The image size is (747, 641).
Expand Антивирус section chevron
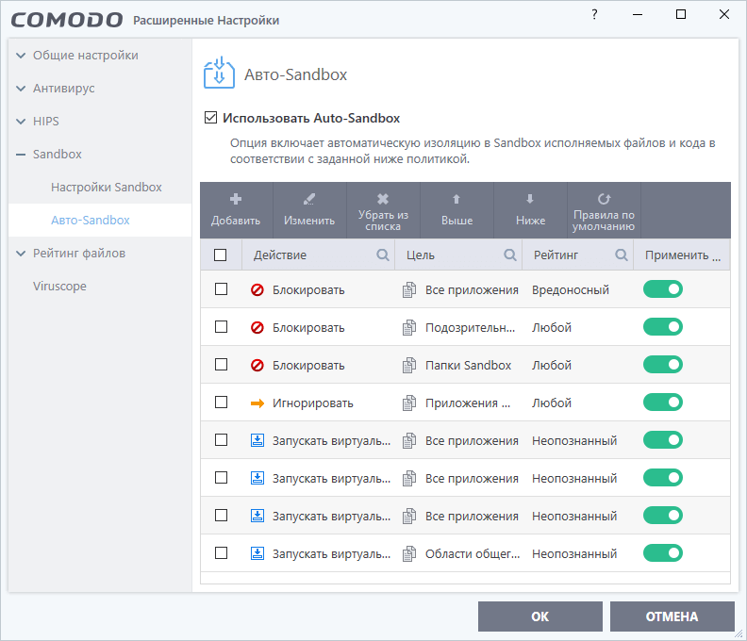click(x=21, y=88)
